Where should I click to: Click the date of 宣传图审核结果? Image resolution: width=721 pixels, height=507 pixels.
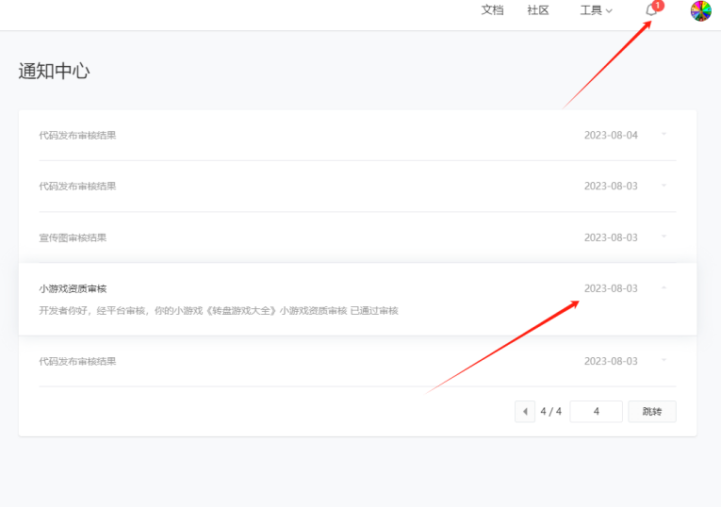[611, 237]
